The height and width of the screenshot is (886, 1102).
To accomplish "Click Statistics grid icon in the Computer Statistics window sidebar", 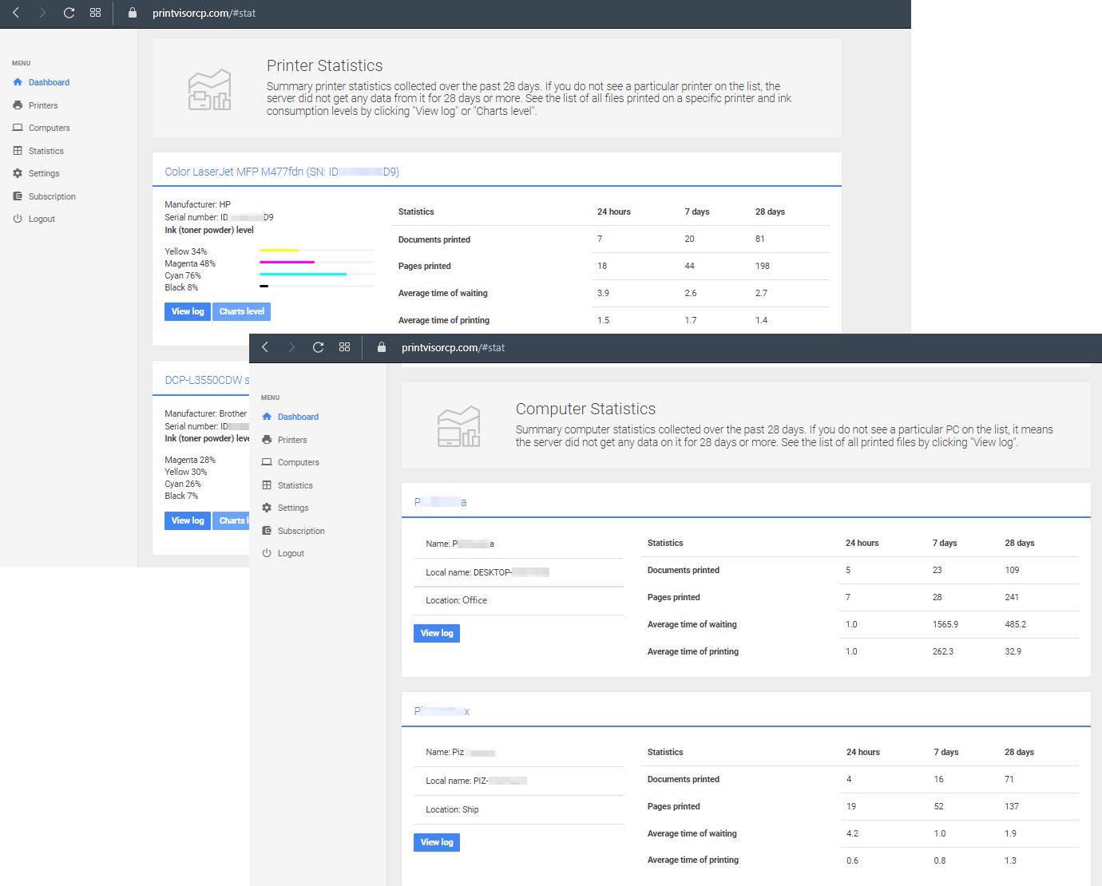I will point(267,485).
